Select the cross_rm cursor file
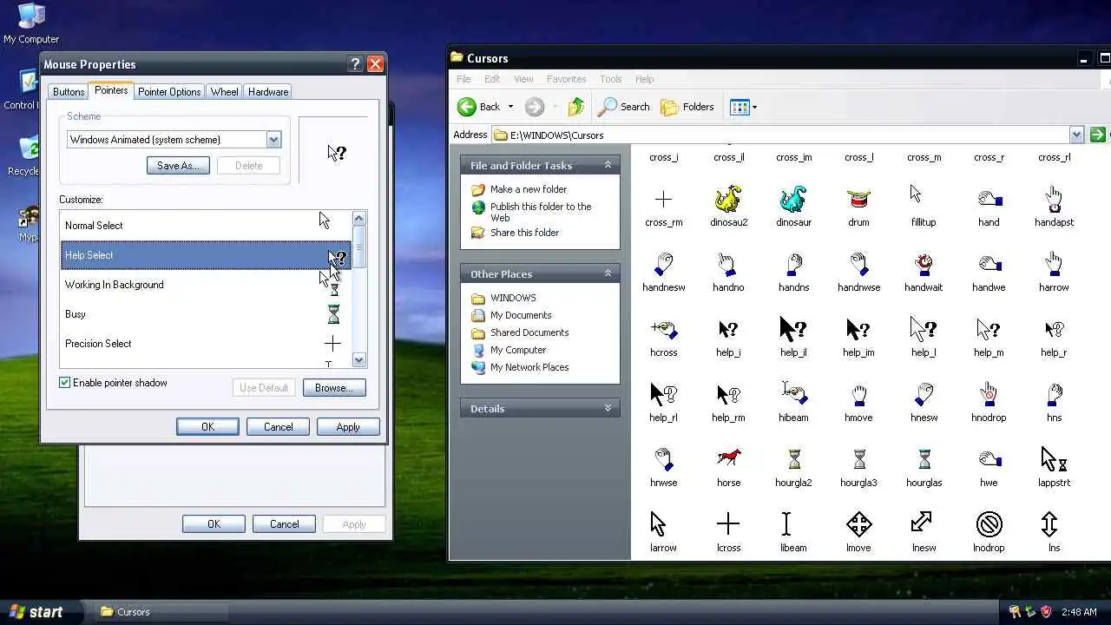Screen dimensions: 1111x625 [x=663, y=200]
